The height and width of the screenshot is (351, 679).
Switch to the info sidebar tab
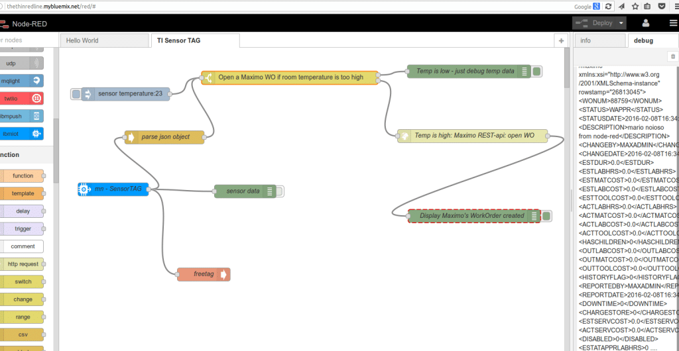point(599,40)
